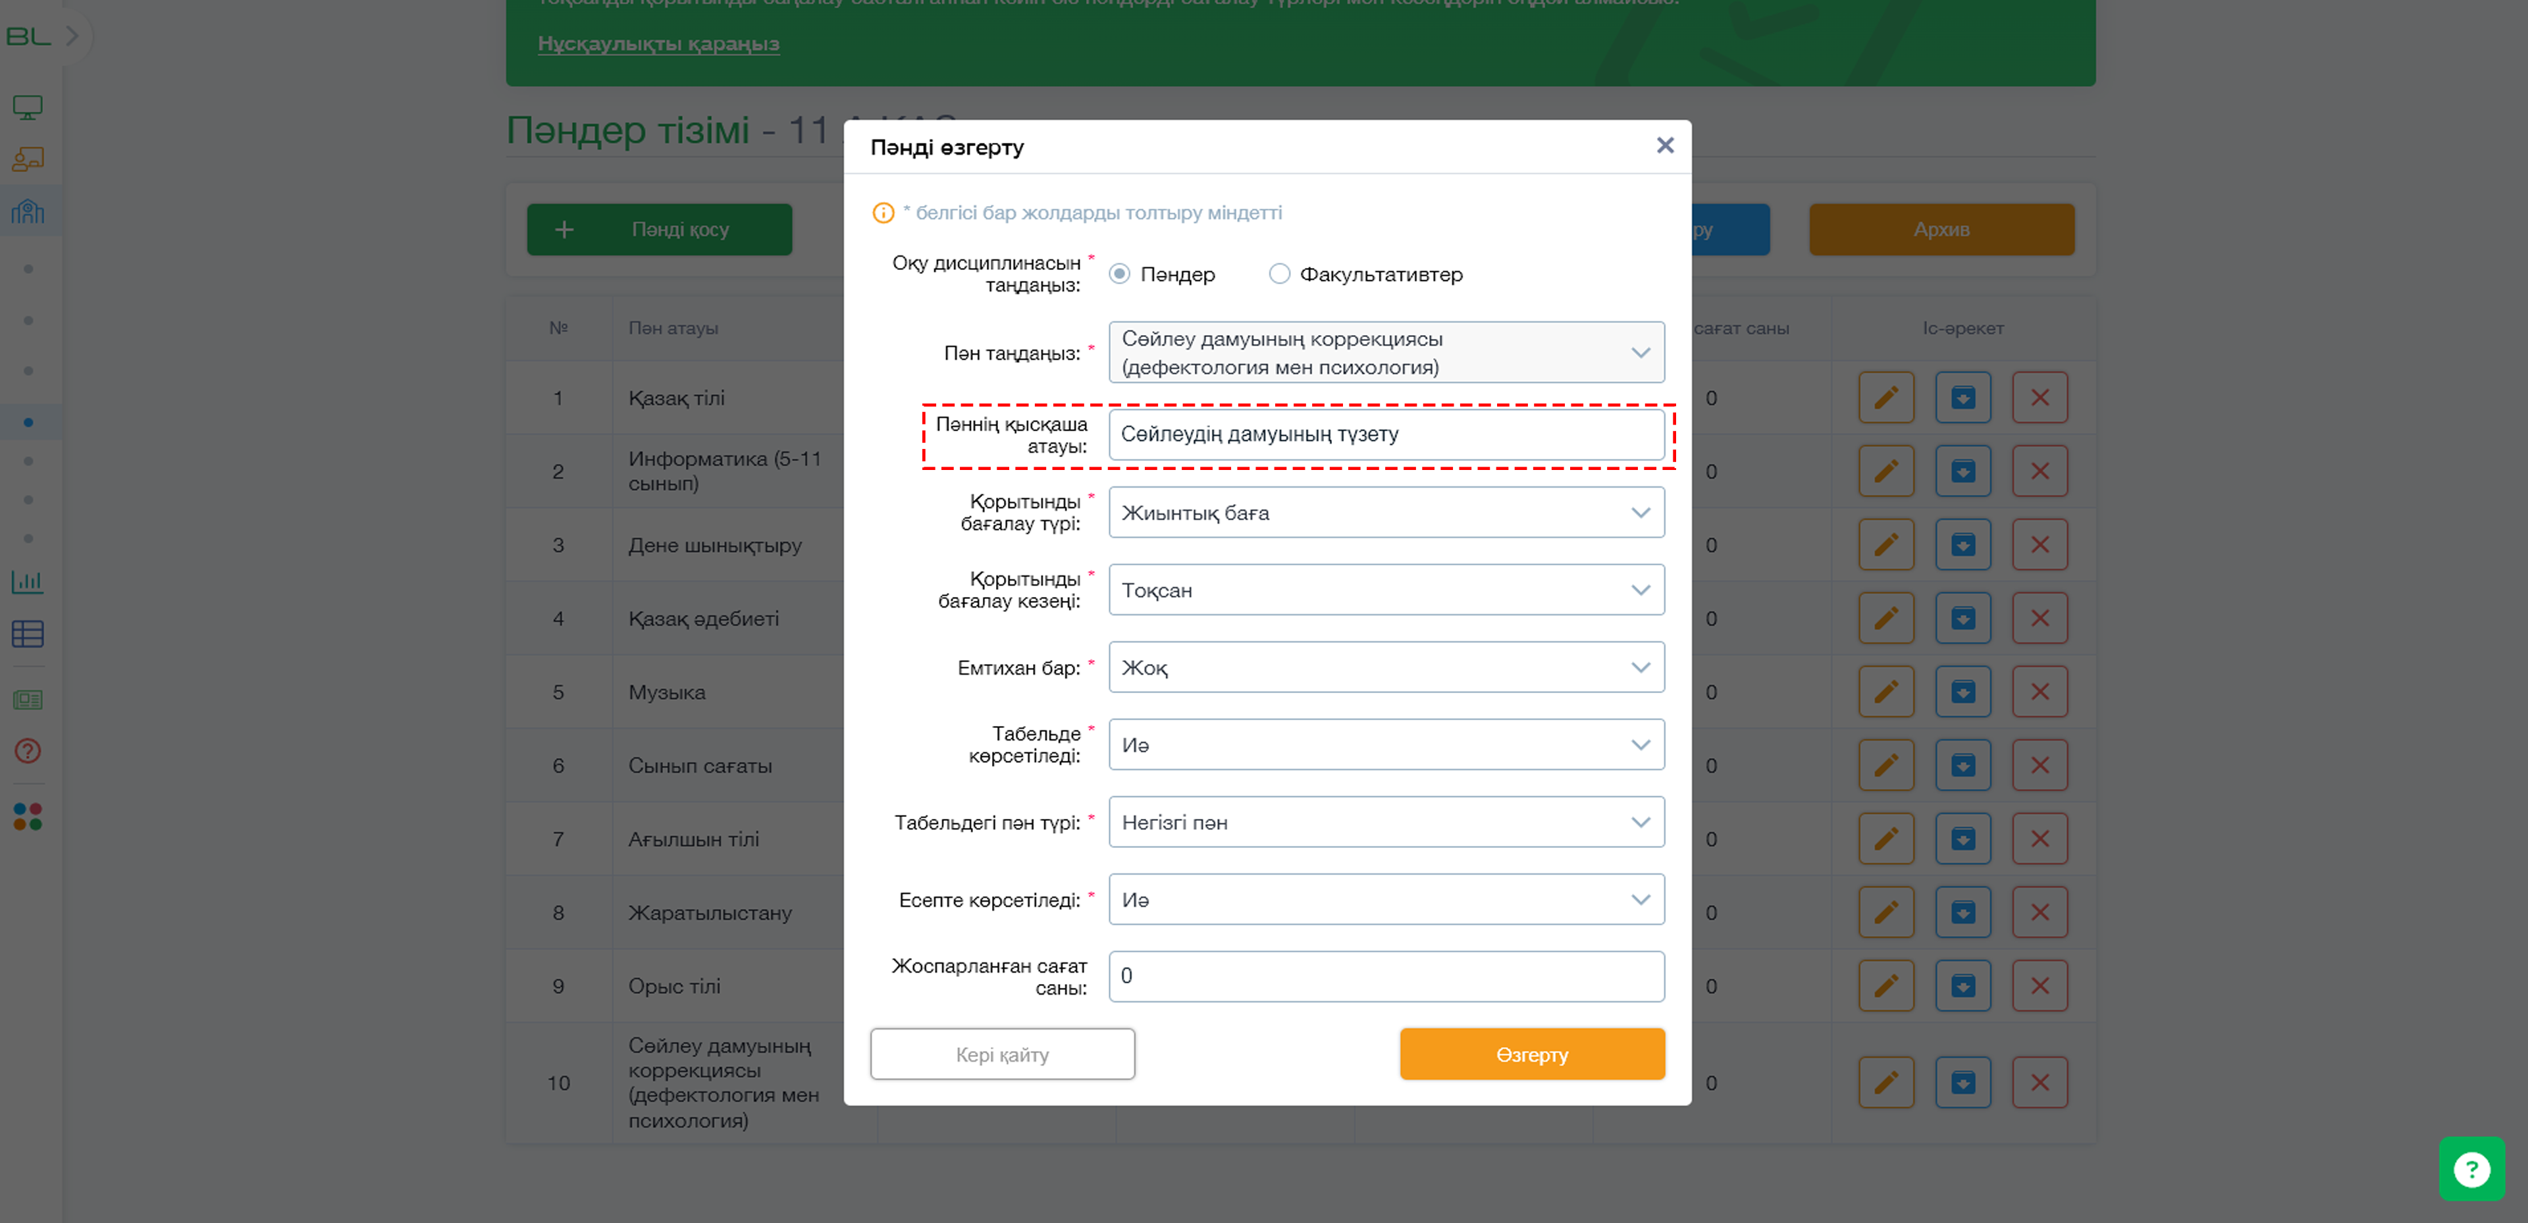
Task: Expand the sidebar with the chevron arrow
Action: [x=72, y=36]
